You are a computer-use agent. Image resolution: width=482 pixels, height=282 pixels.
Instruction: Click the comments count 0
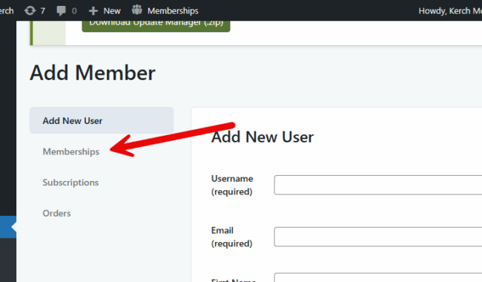(74, 11)
